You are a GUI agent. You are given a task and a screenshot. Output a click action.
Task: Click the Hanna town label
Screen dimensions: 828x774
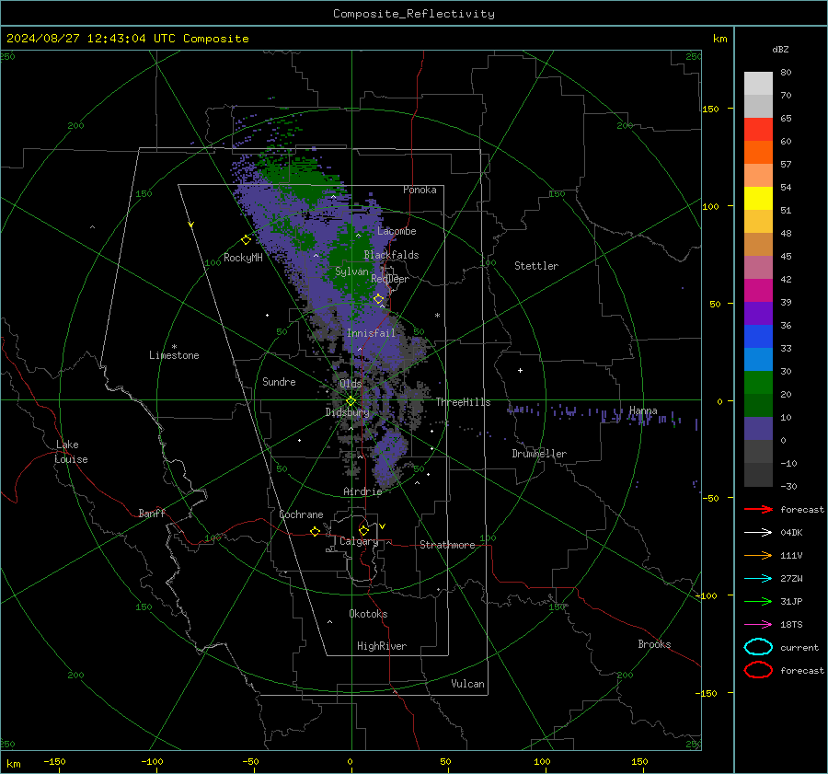pyautogui.click(x=643, y=410)
